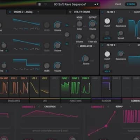Open the Random modulation tab
140x140 pixels.
[106, 101]
